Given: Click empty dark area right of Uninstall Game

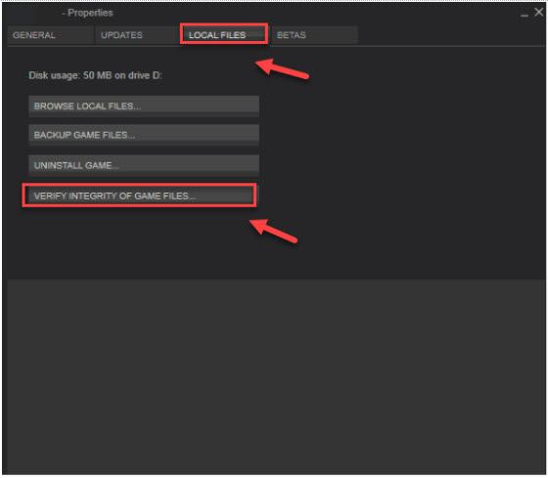Looking at the screenshot, I should tap(402, 165).
